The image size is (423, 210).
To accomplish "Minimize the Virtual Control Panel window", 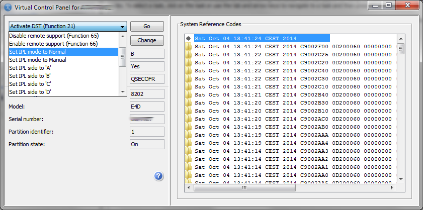I will tap(376, 5).
